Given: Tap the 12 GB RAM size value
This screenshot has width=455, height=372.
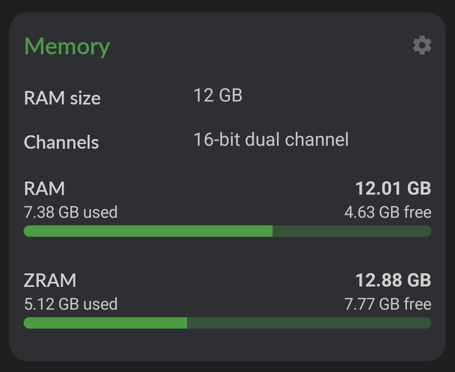Looking at the screenshot, I should point(218,96).
